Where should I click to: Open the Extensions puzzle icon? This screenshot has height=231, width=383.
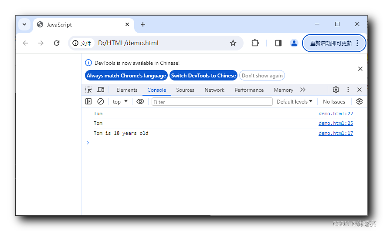click(x=255, y=43)
